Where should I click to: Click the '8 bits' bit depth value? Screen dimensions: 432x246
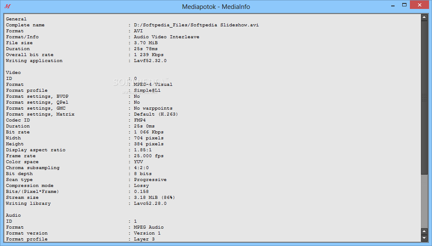click(143, 174)
